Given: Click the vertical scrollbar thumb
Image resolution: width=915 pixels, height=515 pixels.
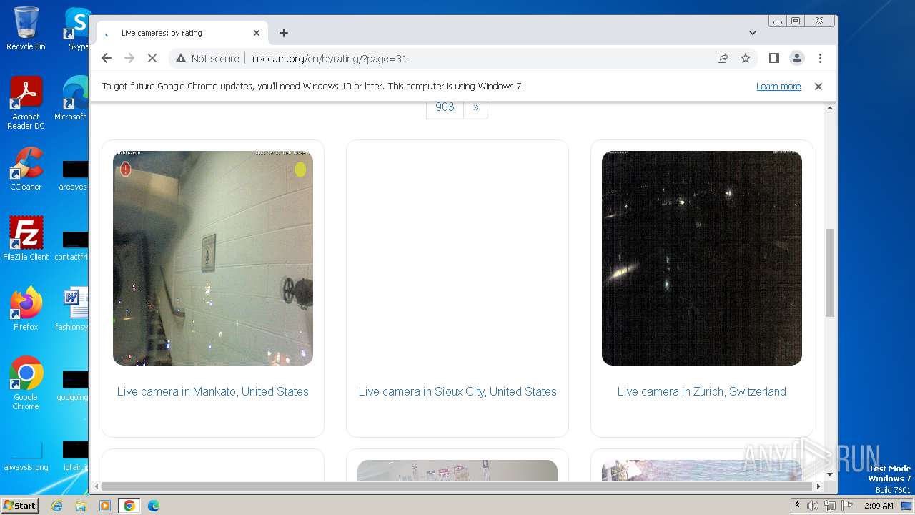Looking at the screenshot, I should (830, 273).
